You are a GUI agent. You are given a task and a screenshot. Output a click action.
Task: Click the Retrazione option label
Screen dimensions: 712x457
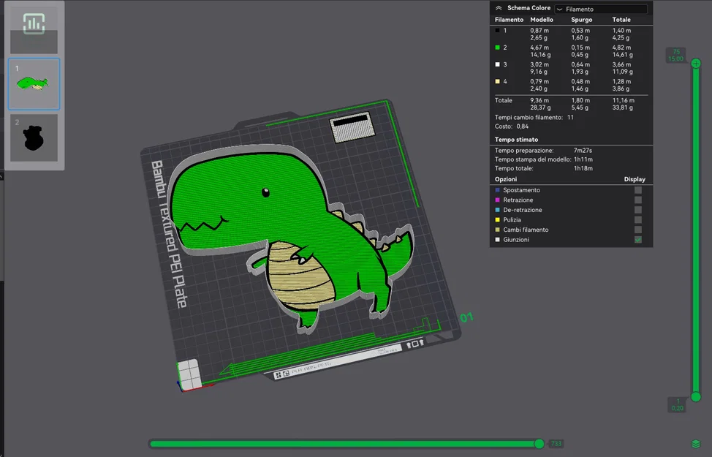point(518,200)
